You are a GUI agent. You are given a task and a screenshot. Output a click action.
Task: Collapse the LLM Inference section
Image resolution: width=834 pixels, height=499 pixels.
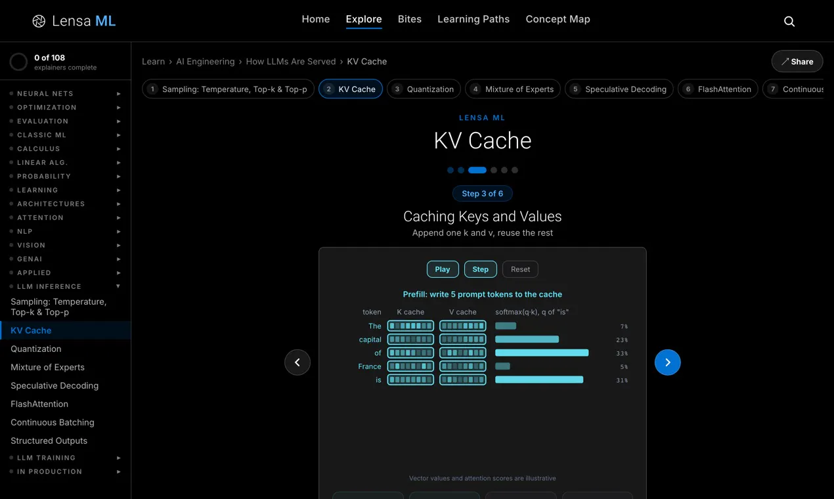point(66,286)
